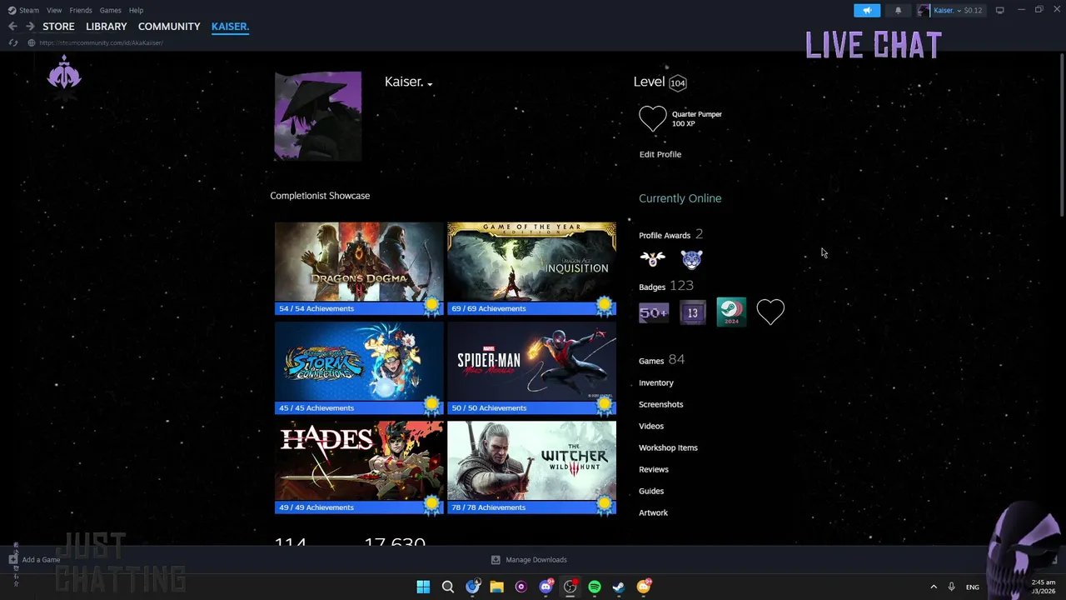1066x600 pixels.
Task: Click the microphone tray icon
Action: (x=951, y=587)
